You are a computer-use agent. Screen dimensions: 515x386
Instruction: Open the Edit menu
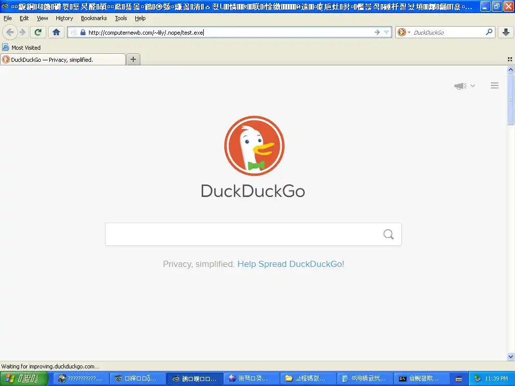[24, 18]
